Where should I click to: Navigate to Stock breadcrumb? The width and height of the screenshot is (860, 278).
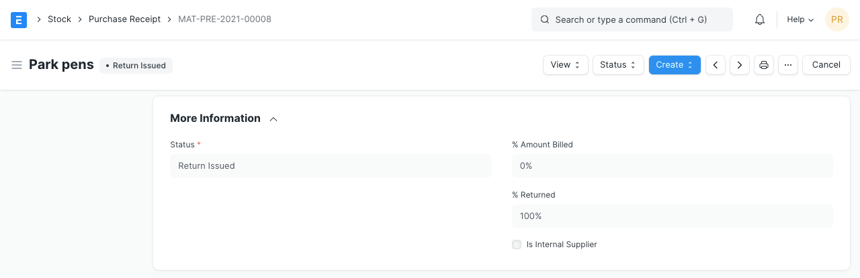pos(59,19)
